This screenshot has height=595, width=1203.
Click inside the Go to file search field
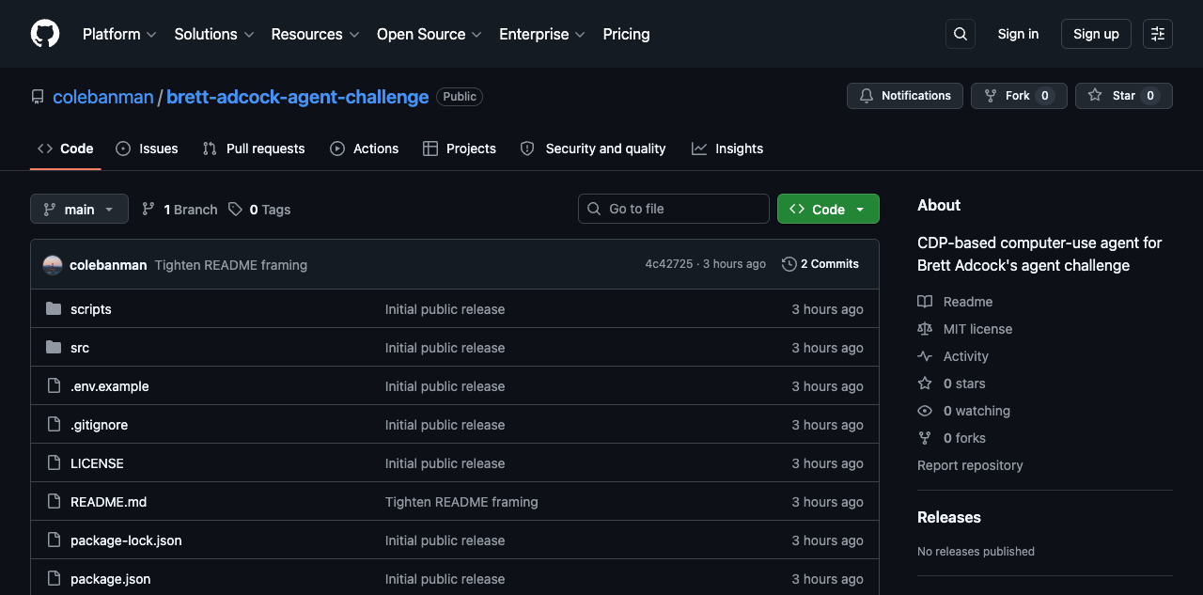click(673, 209)
